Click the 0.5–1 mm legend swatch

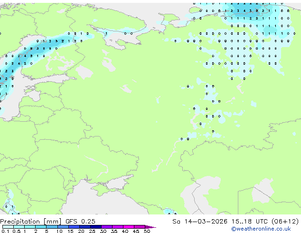pos(19,227)
